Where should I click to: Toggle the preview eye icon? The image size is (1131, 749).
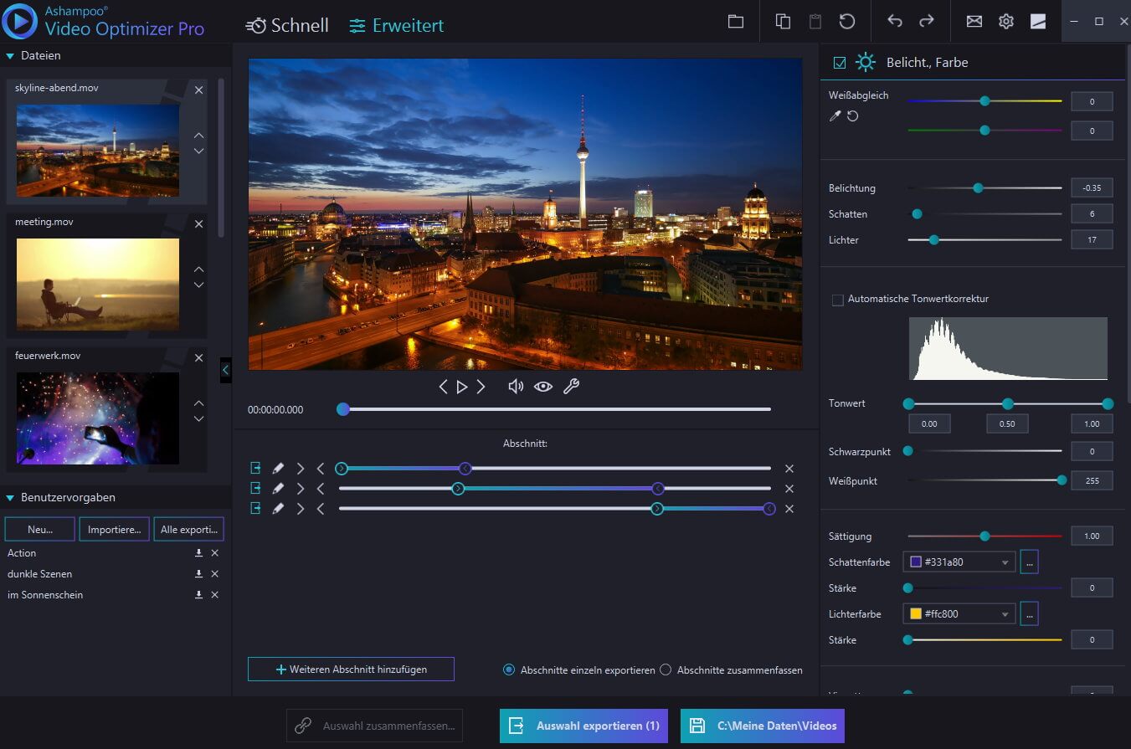[x=543, y=387]
